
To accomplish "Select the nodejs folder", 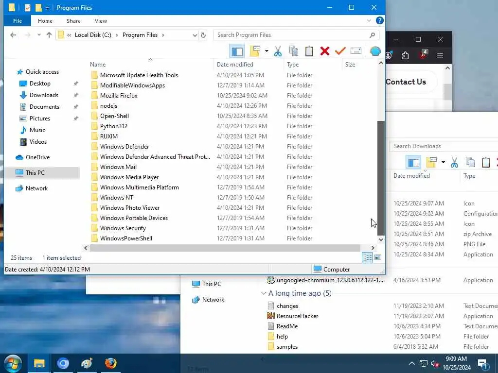I will 108,105.
